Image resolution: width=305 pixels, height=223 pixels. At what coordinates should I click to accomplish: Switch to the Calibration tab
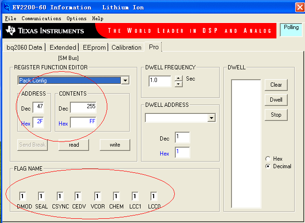(x=126, y=47)
